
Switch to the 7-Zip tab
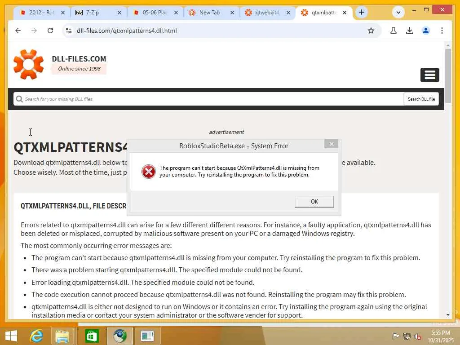98,12
